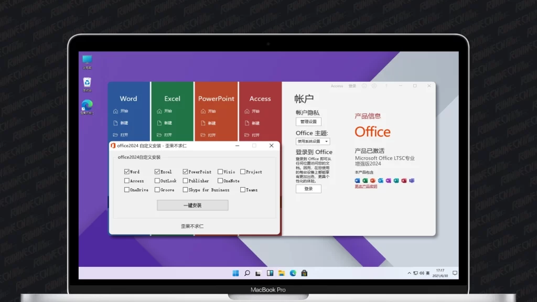
Task: Check the Skype for Business option
Action: (x=185, y=190)
